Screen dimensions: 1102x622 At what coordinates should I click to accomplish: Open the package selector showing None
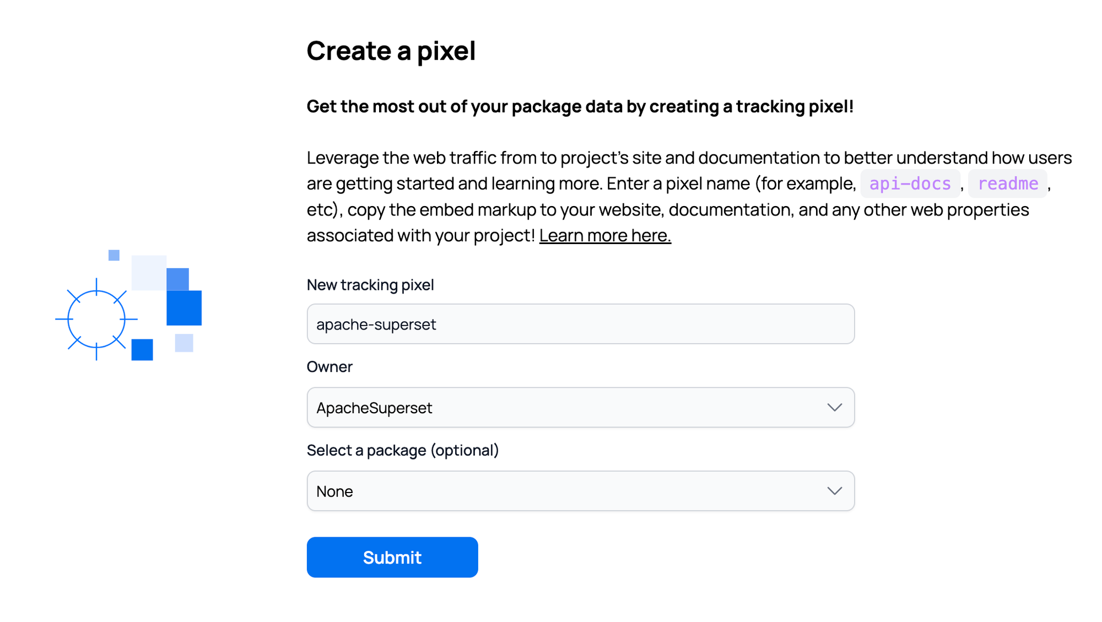[580, 491]
